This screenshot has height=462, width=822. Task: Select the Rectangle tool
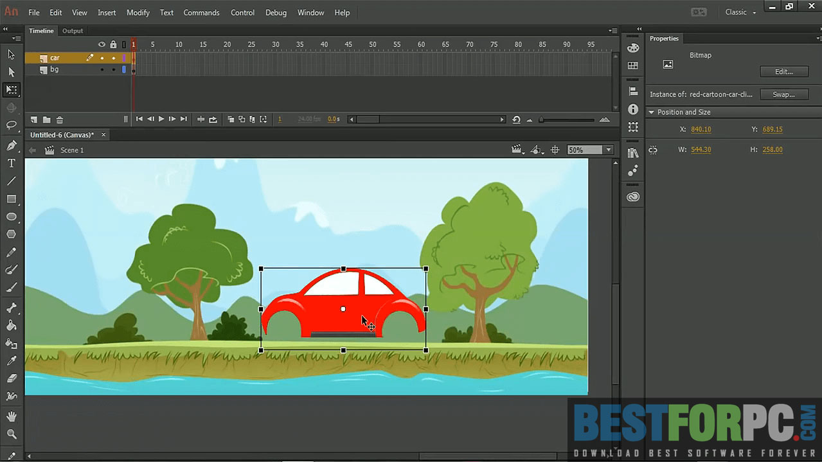click(x=11, y=199)
